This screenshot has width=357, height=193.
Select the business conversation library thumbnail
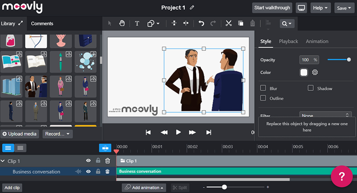(36, 86)
